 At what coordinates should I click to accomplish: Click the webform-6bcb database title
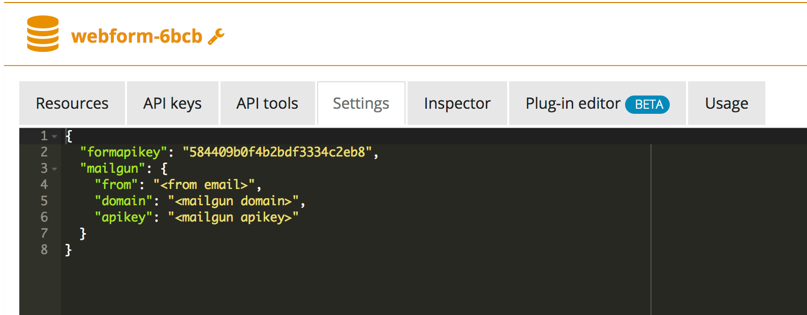tap(137, 37)
